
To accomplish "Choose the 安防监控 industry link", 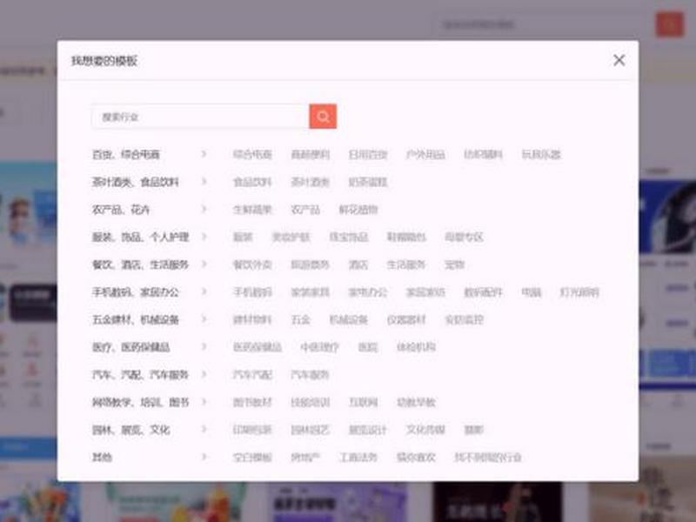I will coord(464,319).
